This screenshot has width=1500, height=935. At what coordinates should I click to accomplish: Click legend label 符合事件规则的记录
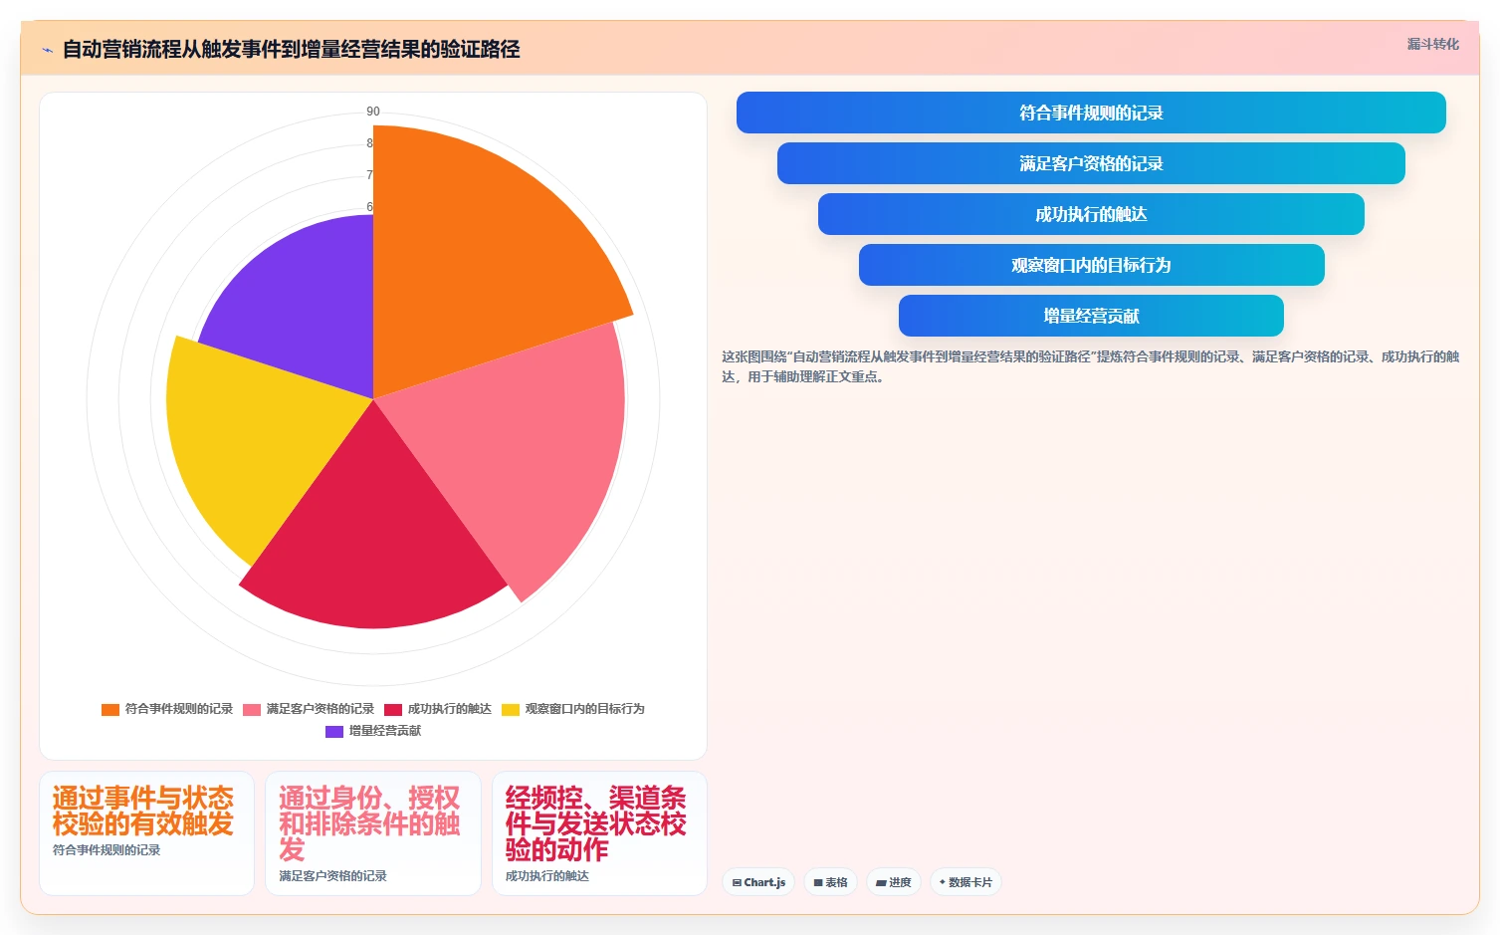[x=179, y=709]
